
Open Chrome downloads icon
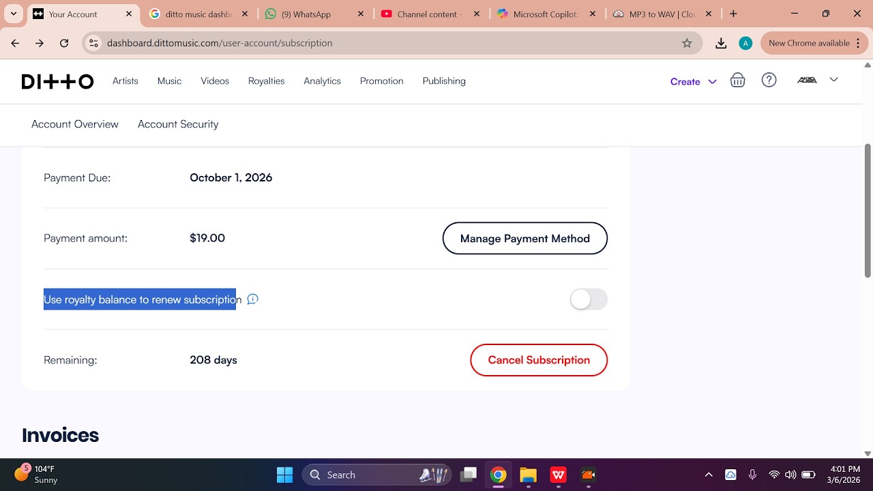click(x=721, y=43)
